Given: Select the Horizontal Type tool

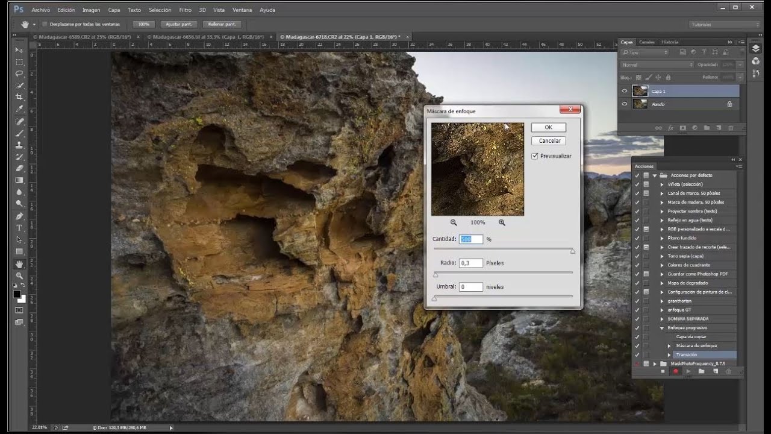Looking at the screenshot, I should (19, 228).
